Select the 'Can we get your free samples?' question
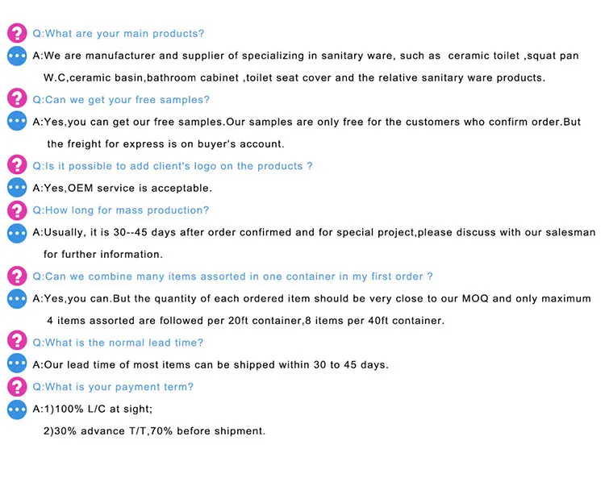 (x=120, y=100)
